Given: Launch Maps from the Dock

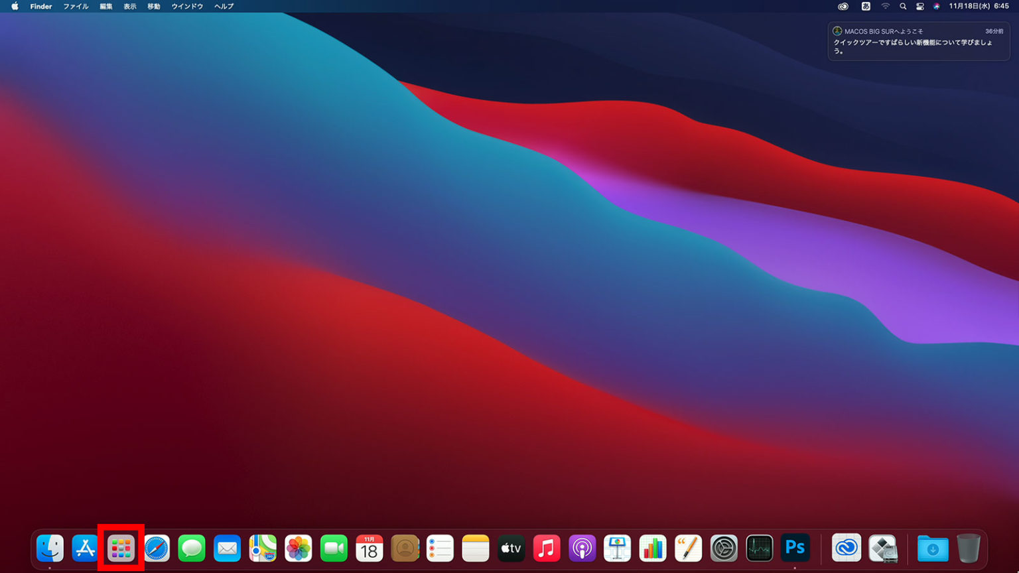Looking at the screenshot, I should 263,548.
